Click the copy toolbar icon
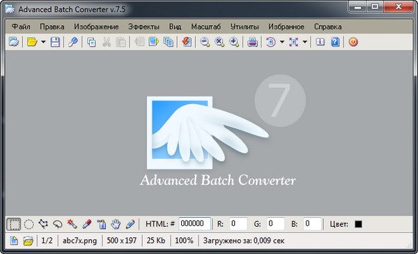This screenshot has height=254, width=418. (x=91, y=42)
